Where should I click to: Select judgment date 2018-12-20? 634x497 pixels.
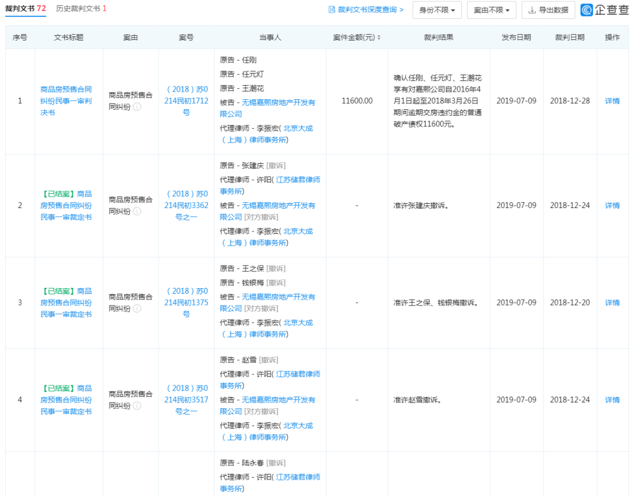point(569,303)
